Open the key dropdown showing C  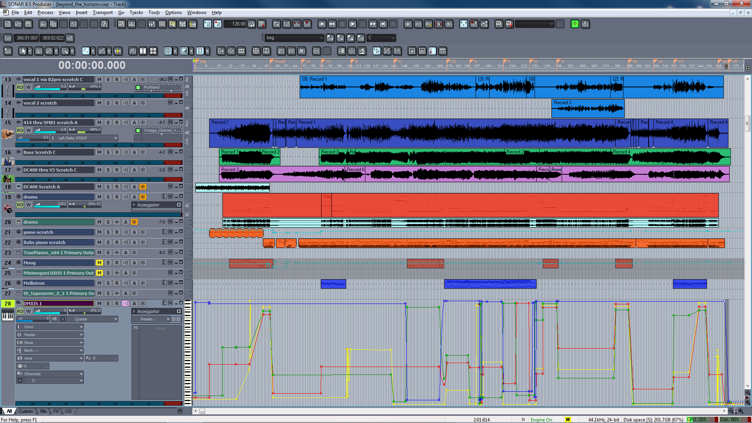tap(381, 38)
